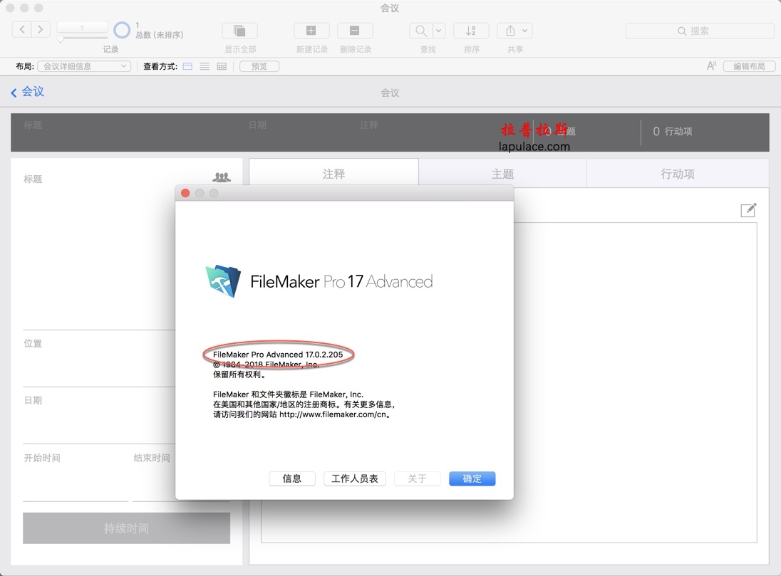Click the edit note pencil icon
The height and width of the screenshot is (576, 781).
[748, 210]
